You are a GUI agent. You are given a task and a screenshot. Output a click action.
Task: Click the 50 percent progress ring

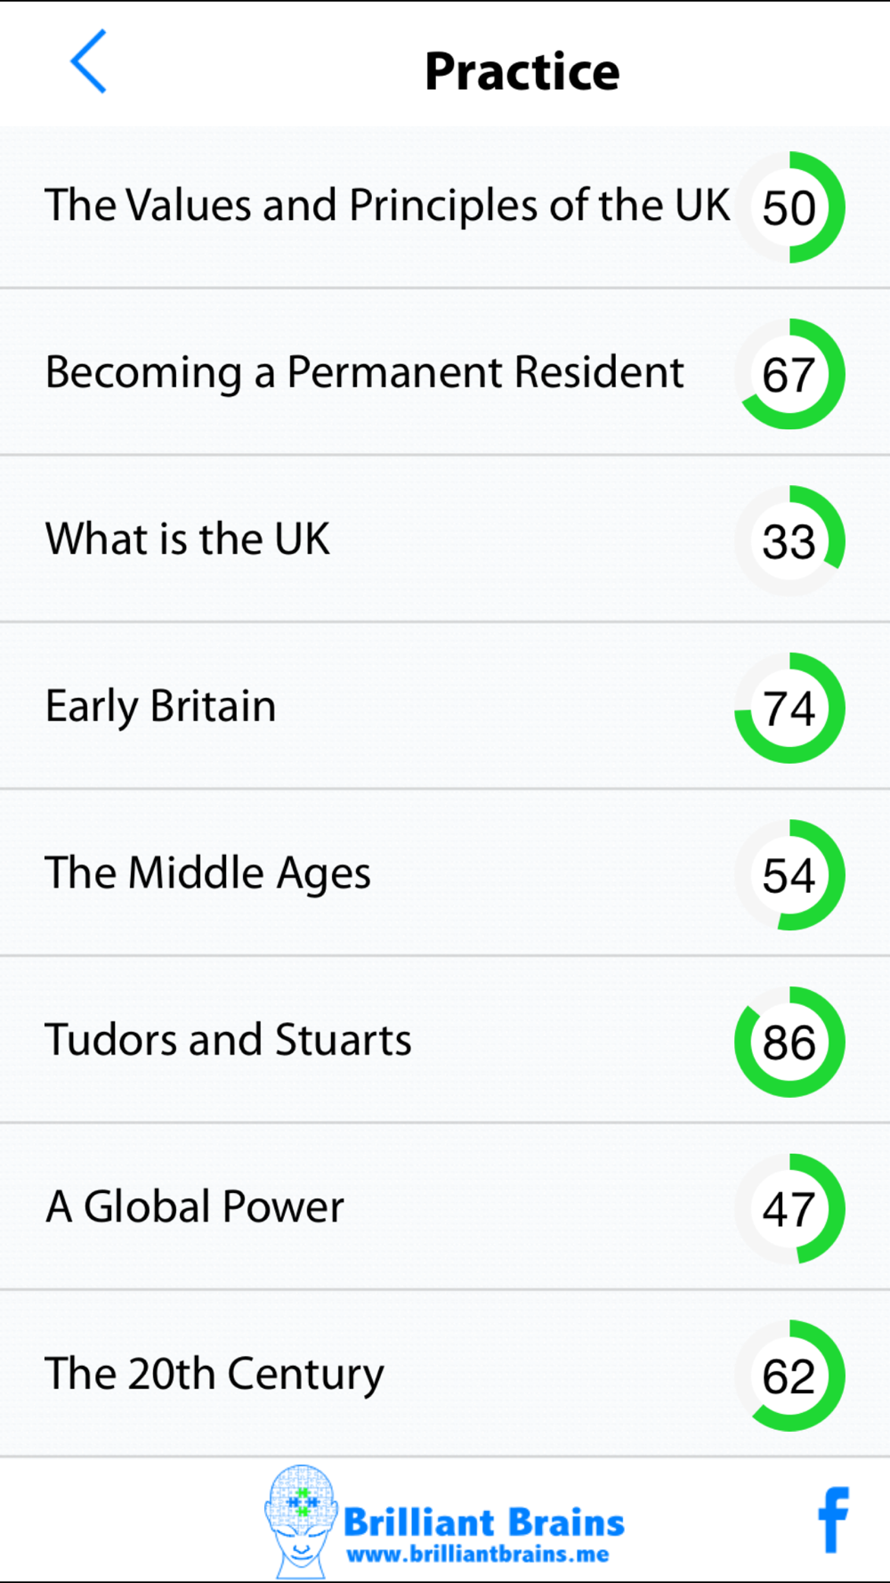point(789,207)
